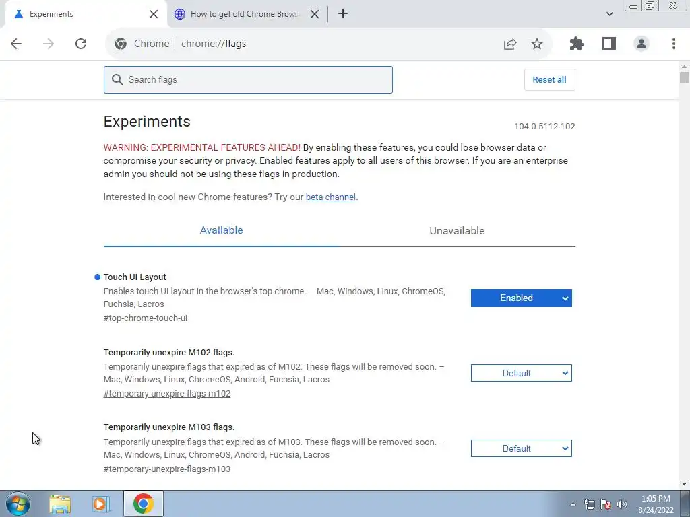Click Temporarily unexpire M102 flags heading

point(169,353)
